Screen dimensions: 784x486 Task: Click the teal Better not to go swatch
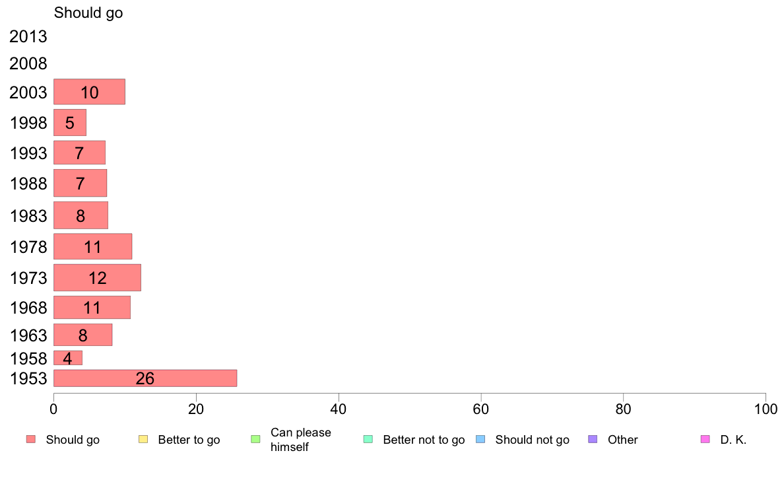pos(368,440)
